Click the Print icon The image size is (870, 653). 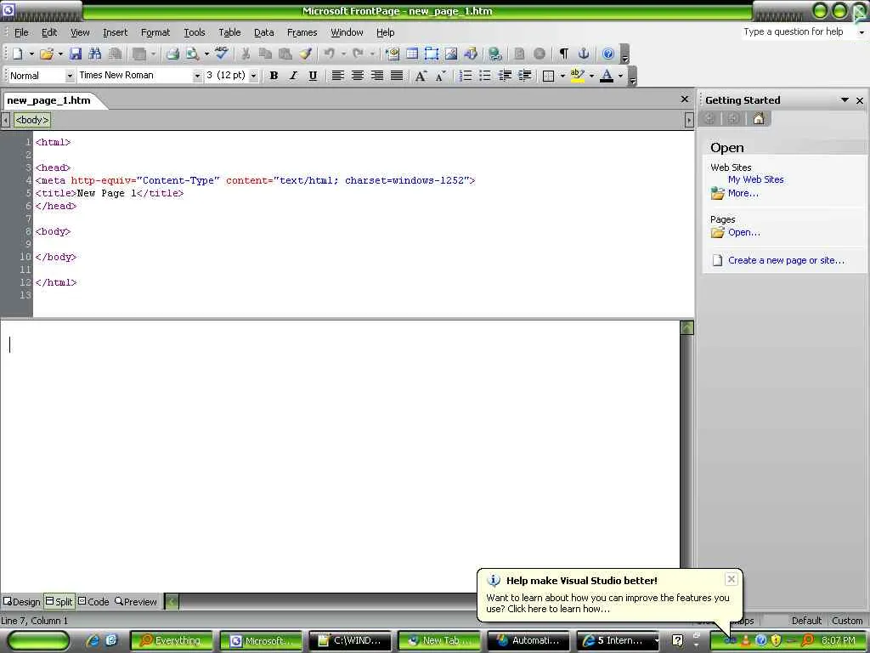coord(172,54)
